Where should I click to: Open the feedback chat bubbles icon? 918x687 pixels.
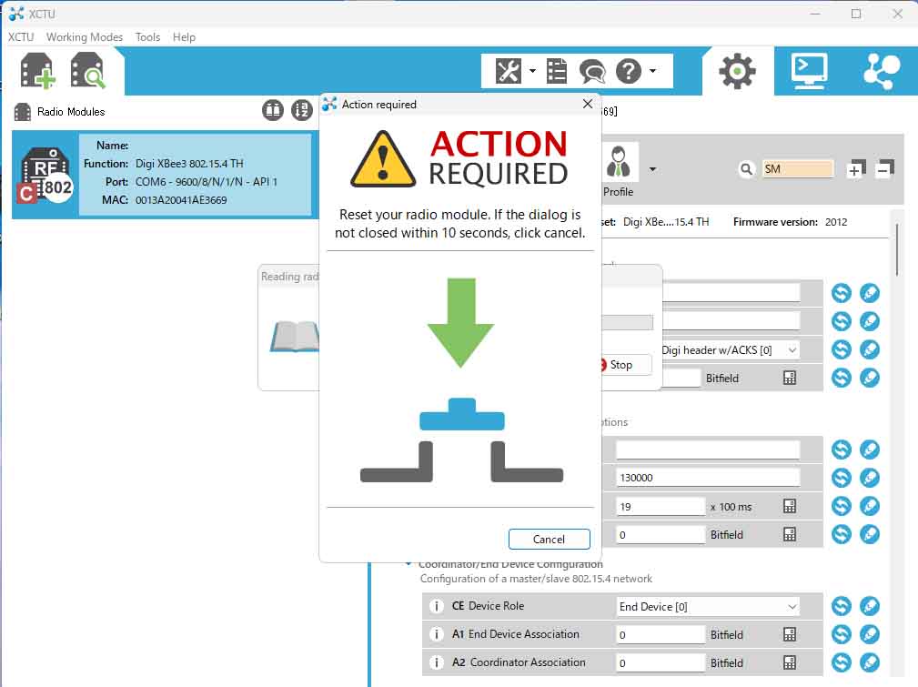[x=592, y=72]
